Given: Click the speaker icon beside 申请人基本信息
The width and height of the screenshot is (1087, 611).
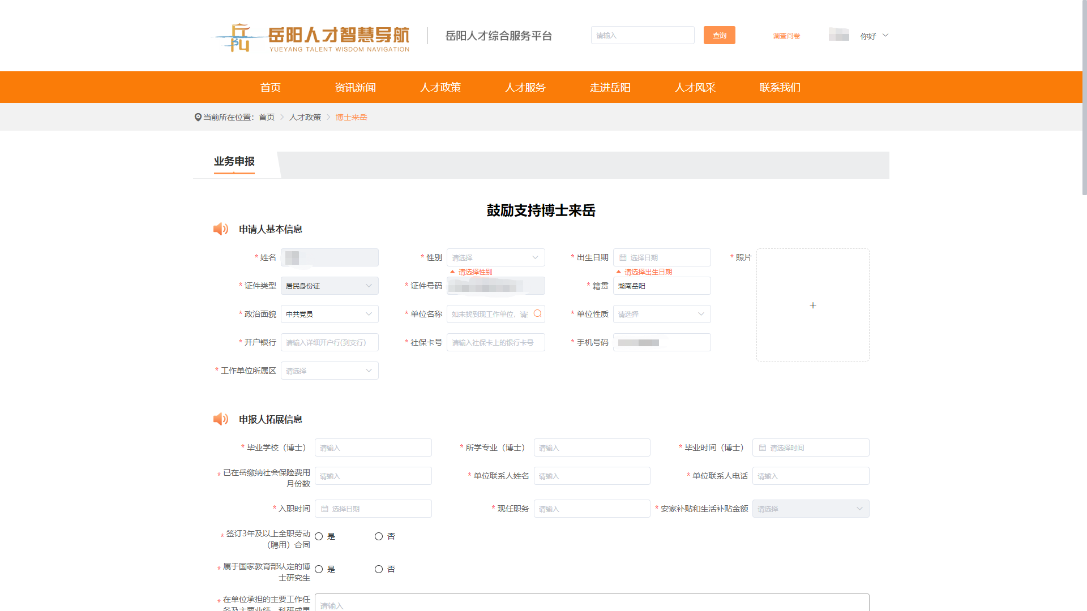Looking at the screenshot, I should pos(220,229).
